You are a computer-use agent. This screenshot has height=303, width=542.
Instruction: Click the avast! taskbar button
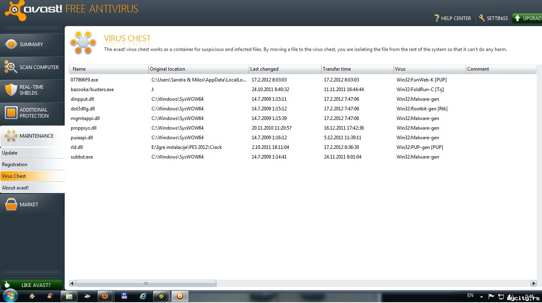(180, 297)
